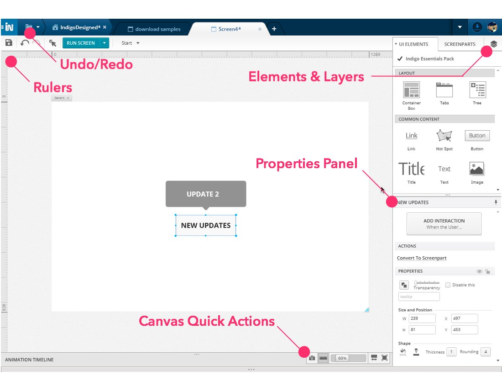The height and width of the screenshot is (387, 502).
Task: Enable the 'Disable this' checkbox
Action: click(448, 285)
